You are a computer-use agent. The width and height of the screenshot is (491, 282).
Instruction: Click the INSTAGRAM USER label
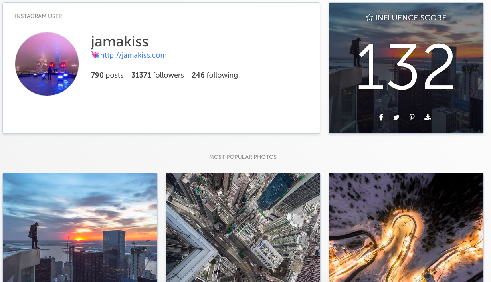click(x=38, y=16)
